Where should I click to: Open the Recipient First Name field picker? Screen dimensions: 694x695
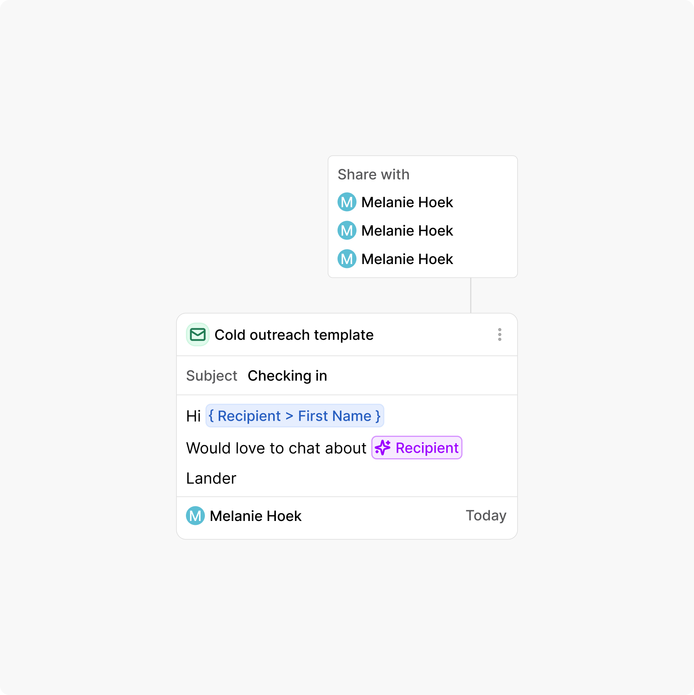point(294,416)
